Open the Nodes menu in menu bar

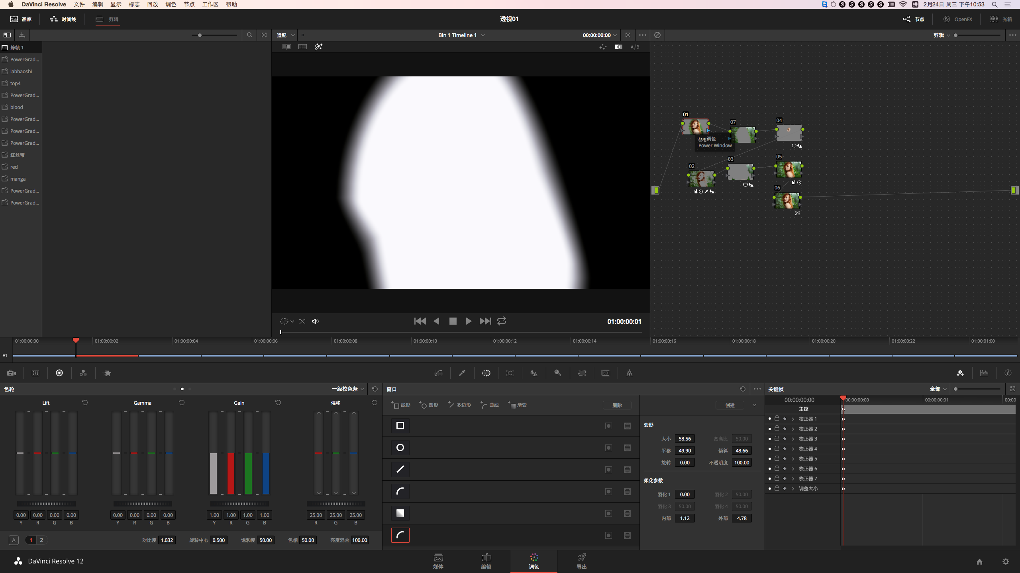pos(189,4)
